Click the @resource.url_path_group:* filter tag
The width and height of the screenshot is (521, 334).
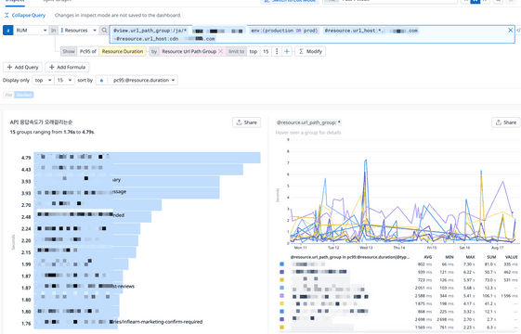click(x=308, y=122)
